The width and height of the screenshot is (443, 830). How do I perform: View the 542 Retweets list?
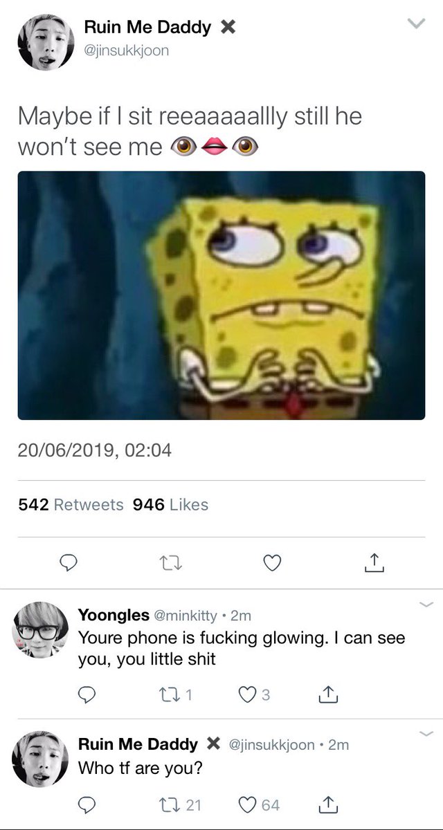(71, 505)
